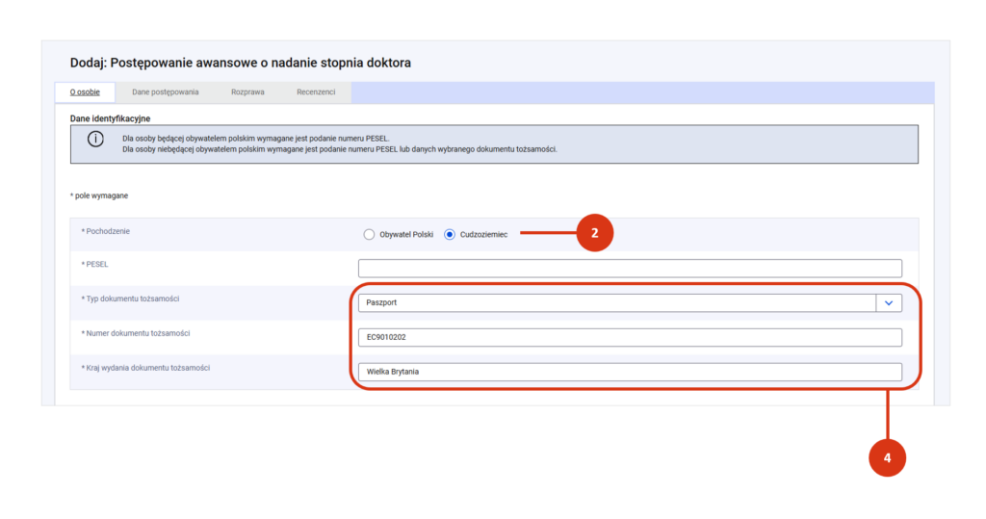Click the Kraj wydania dokumentu tożsamości label
This screenshot has width=986, height=519.
coord(146,368)
